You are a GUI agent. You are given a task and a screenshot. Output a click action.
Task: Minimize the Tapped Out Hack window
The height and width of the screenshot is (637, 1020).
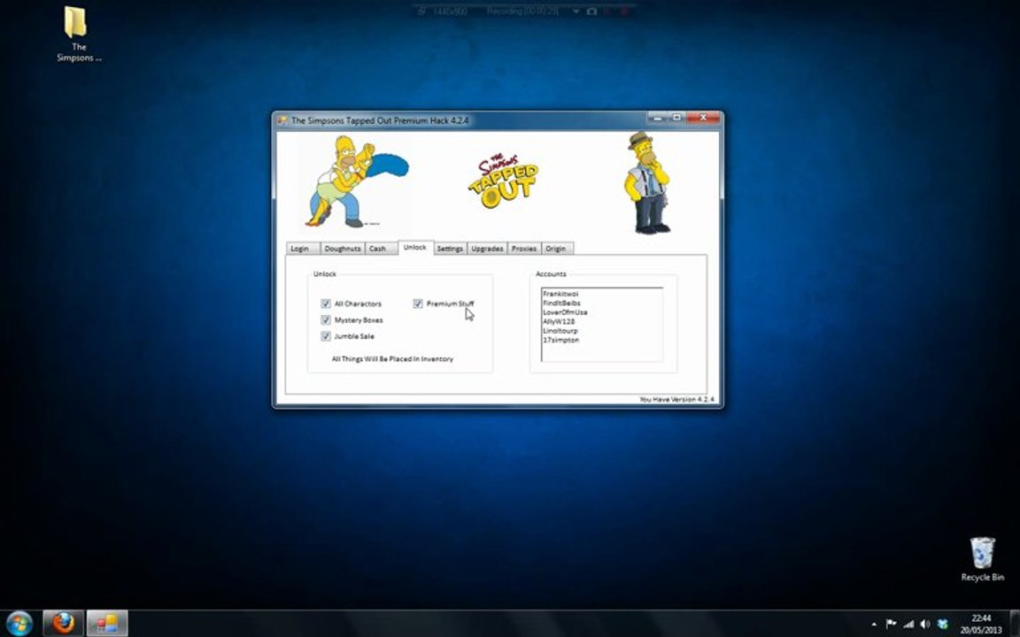coord(657,118)
